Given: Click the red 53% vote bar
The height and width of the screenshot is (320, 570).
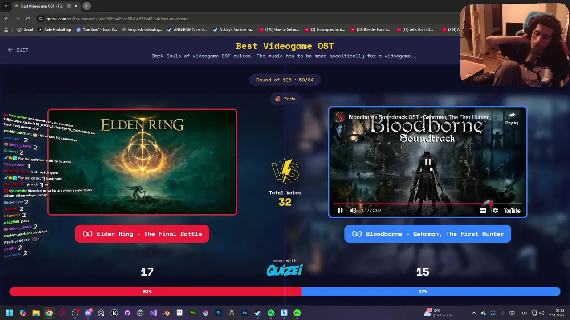Looking at the screenshot, I should coord(155,292).
